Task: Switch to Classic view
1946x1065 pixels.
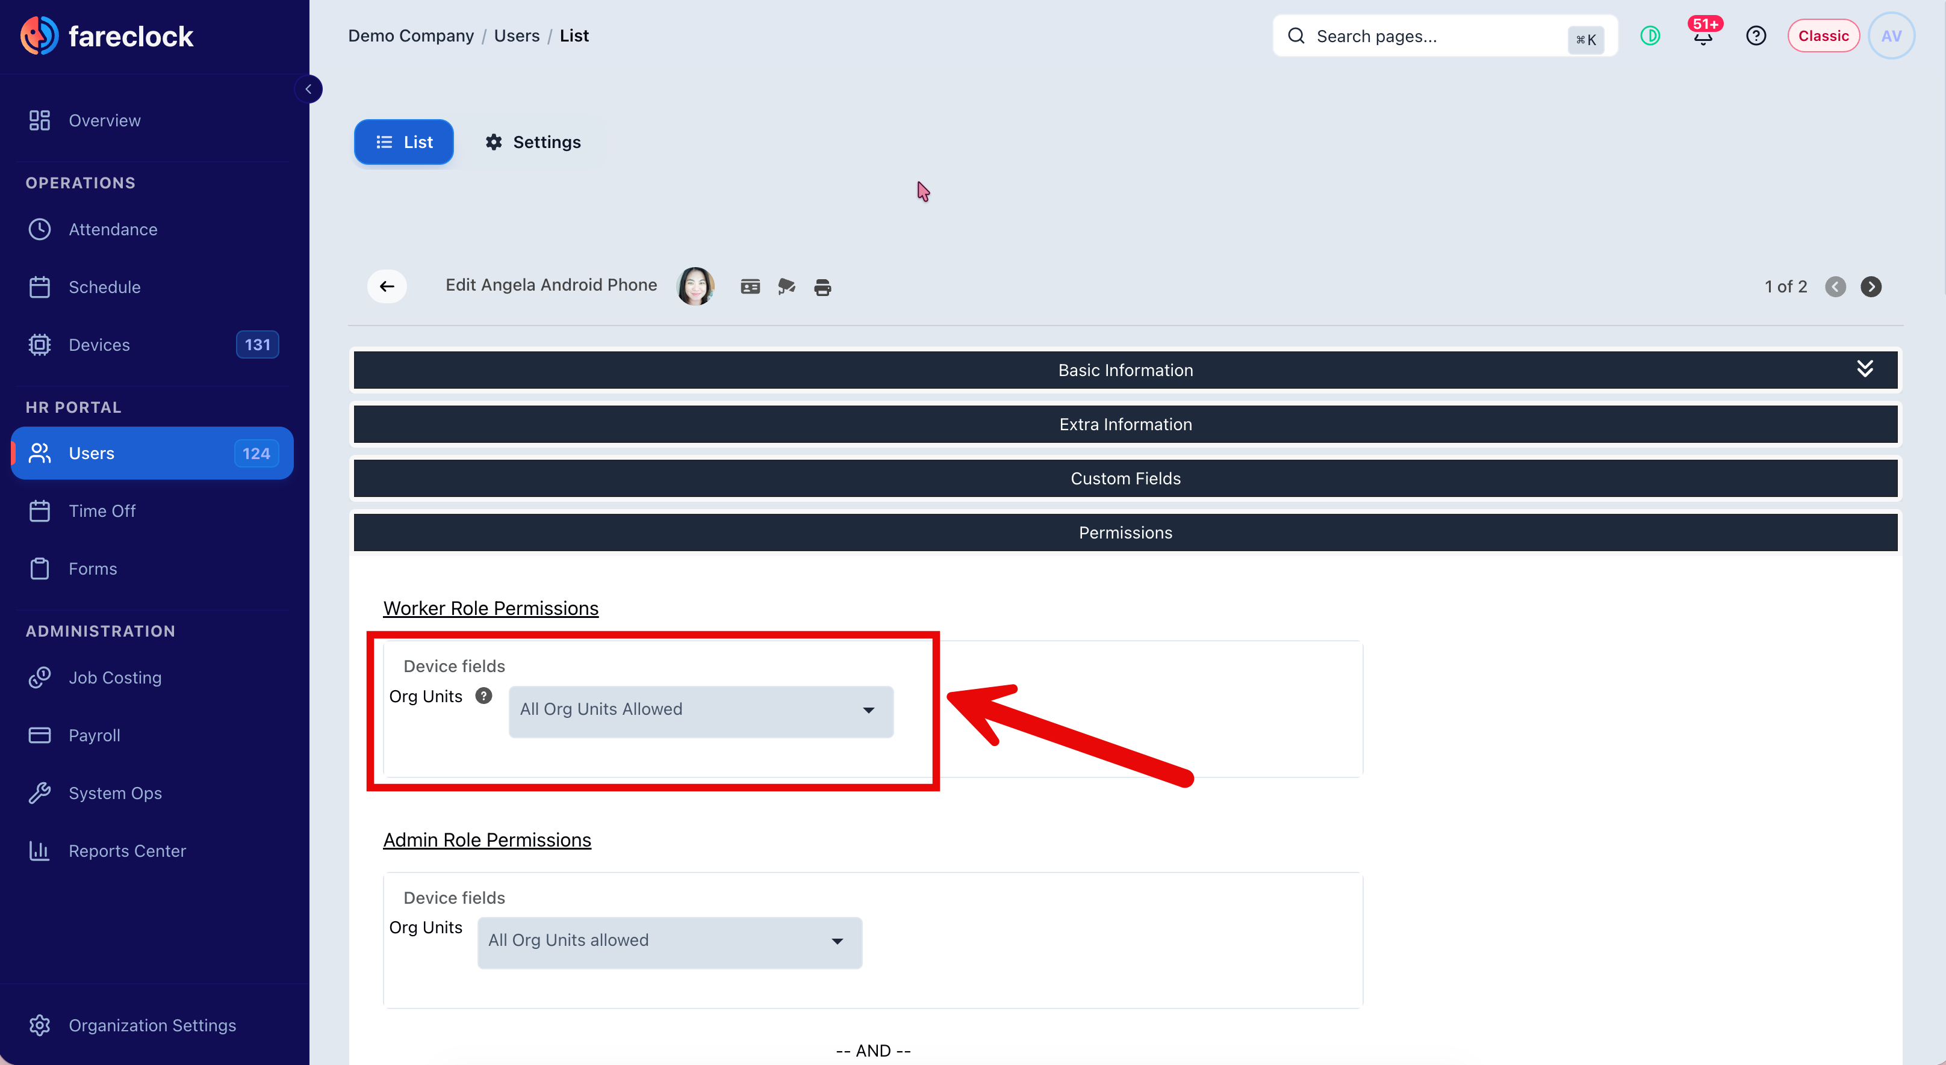Action: point(1823,35)
